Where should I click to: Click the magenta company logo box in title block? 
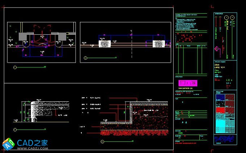188,83
